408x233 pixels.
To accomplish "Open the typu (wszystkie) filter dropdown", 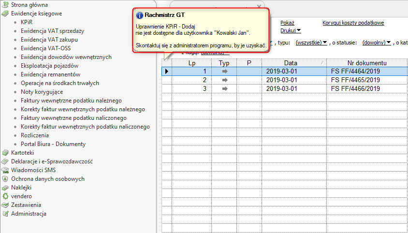I will click(311, 43).
